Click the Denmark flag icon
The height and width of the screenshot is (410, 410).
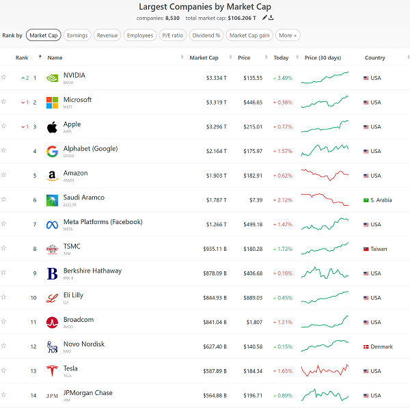tap(366, 346)
